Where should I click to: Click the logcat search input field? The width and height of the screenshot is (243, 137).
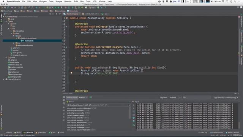197,97
